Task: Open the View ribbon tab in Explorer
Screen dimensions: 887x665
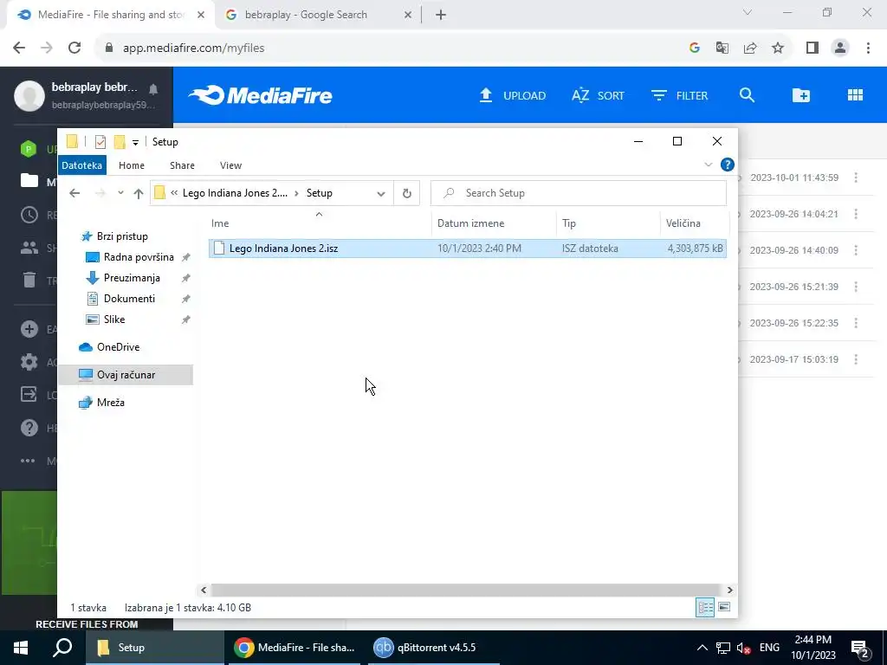Action: coord(230,165)
